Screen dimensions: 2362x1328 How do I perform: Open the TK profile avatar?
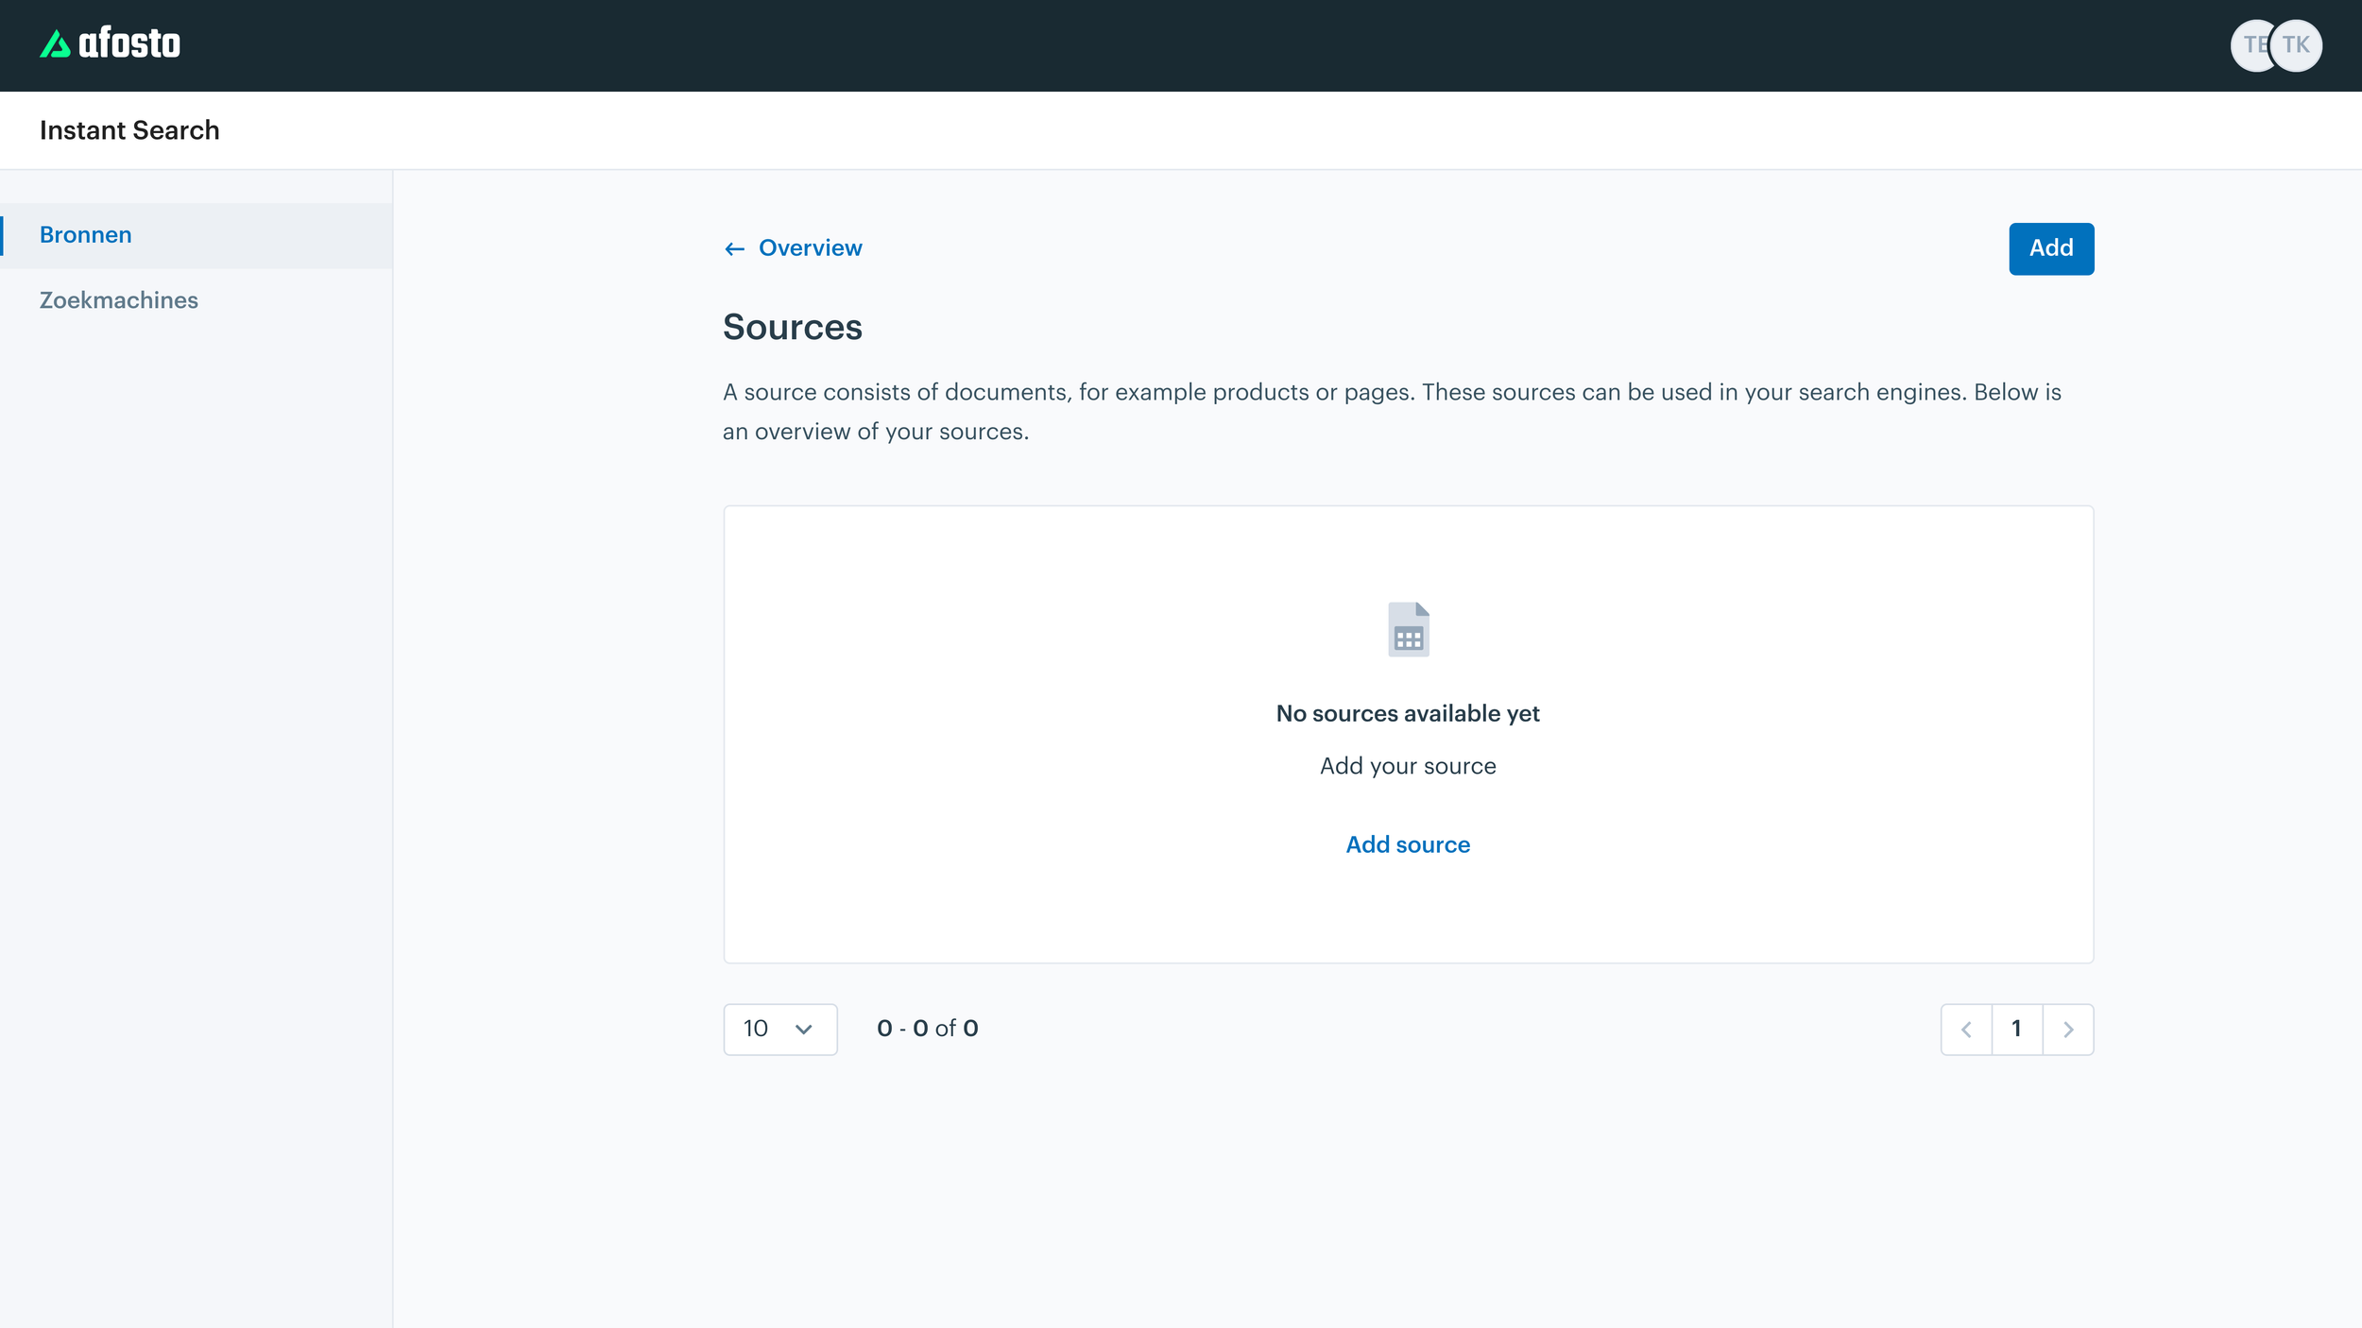coord(2298,44)
